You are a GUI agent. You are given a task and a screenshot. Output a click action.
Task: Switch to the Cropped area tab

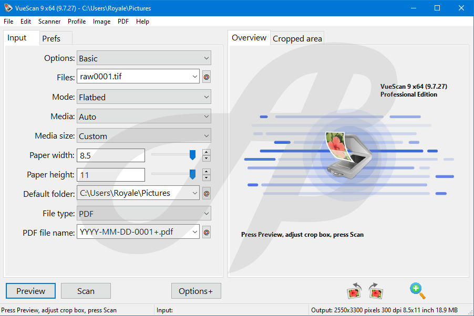pyautogui.click(x=297, y=38)
